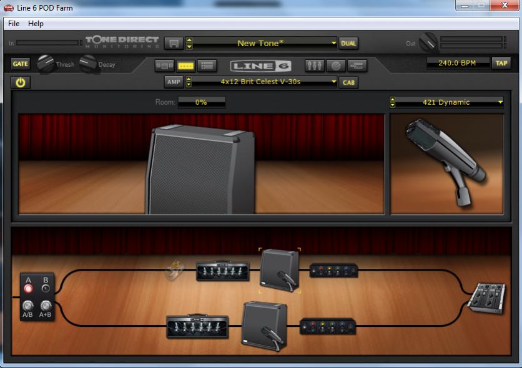
Task: Select the tone A amp head
Action: pos(223,271)
